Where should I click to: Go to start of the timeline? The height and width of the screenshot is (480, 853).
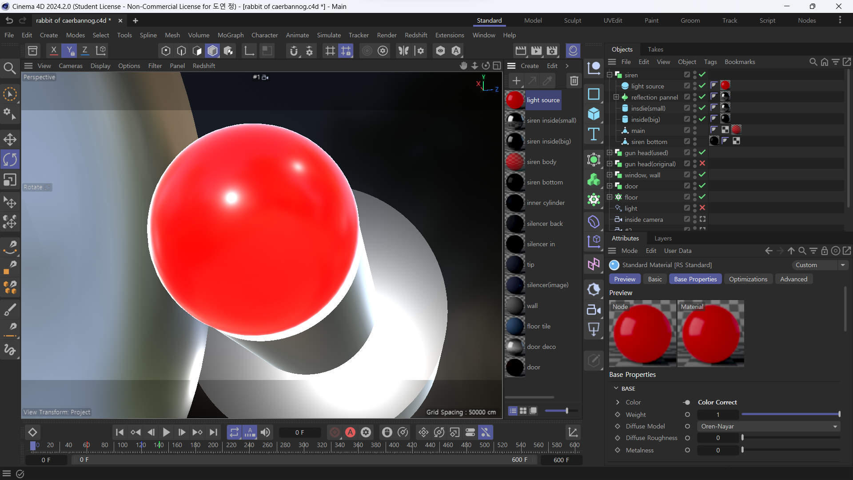point(120,432)
